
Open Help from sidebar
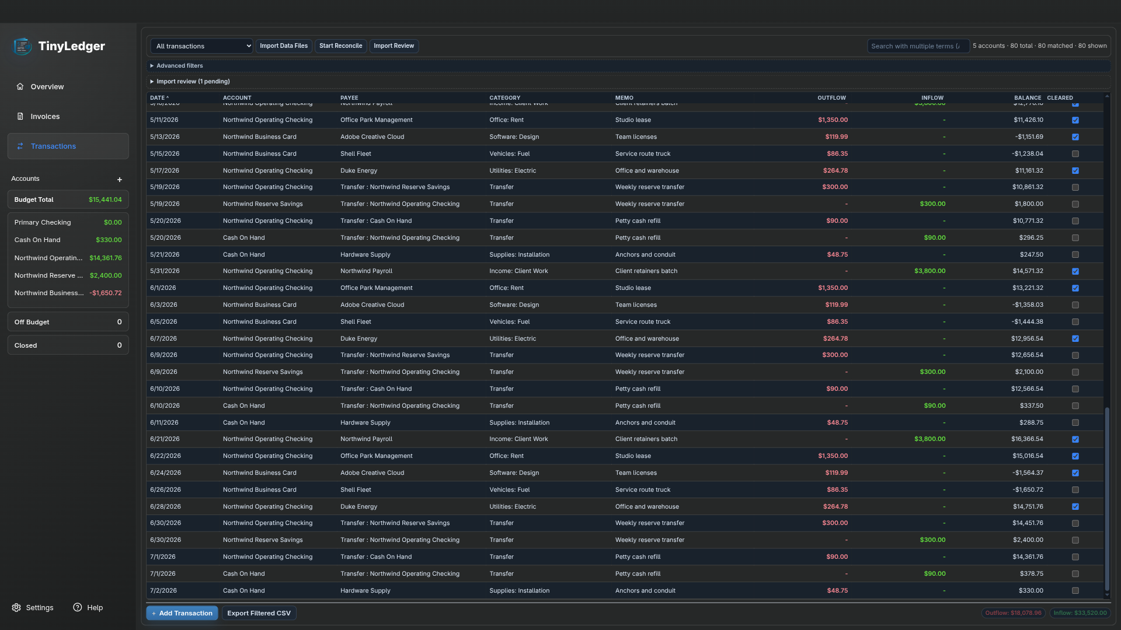click(88, 607)
